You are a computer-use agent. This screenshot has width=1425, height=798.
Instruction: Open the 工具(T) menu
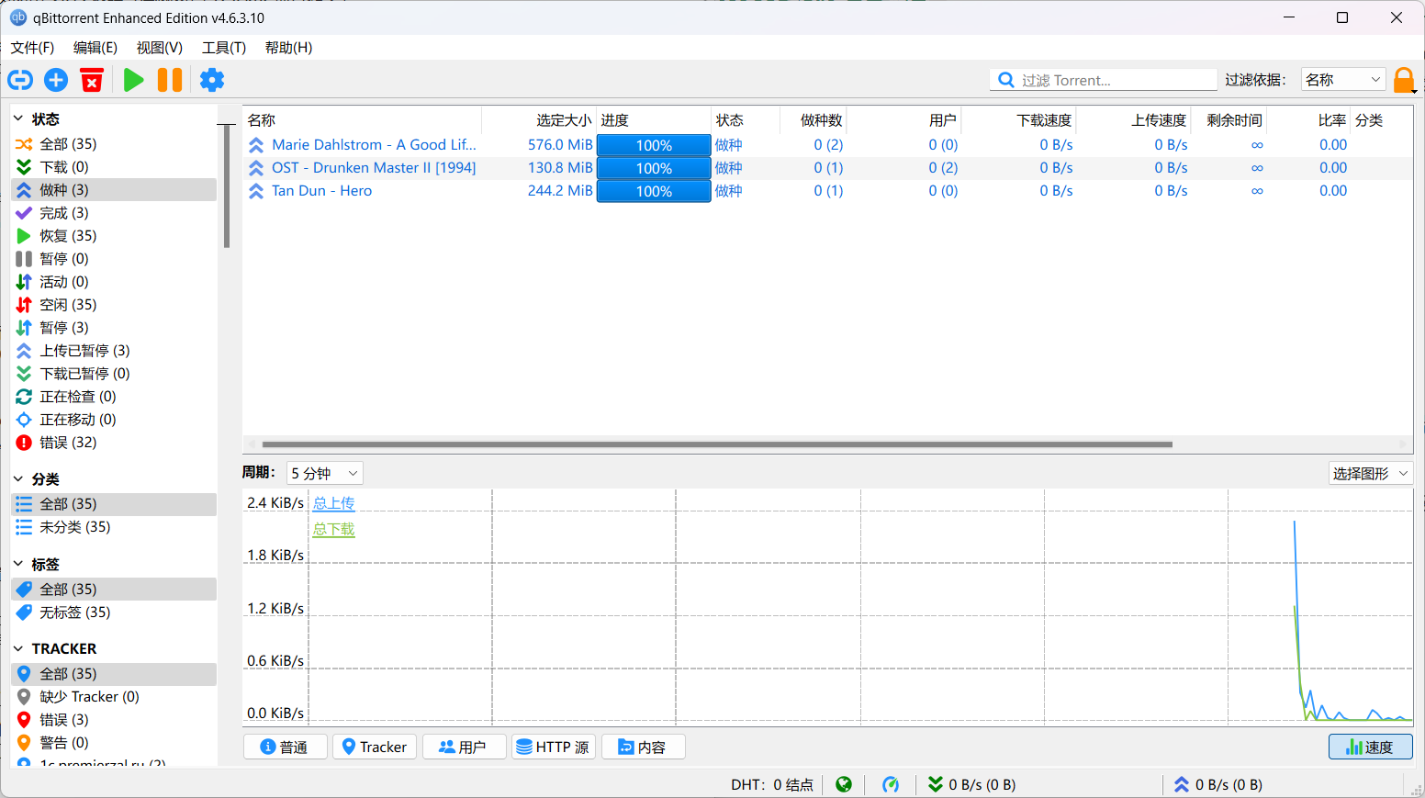(224, 48)
